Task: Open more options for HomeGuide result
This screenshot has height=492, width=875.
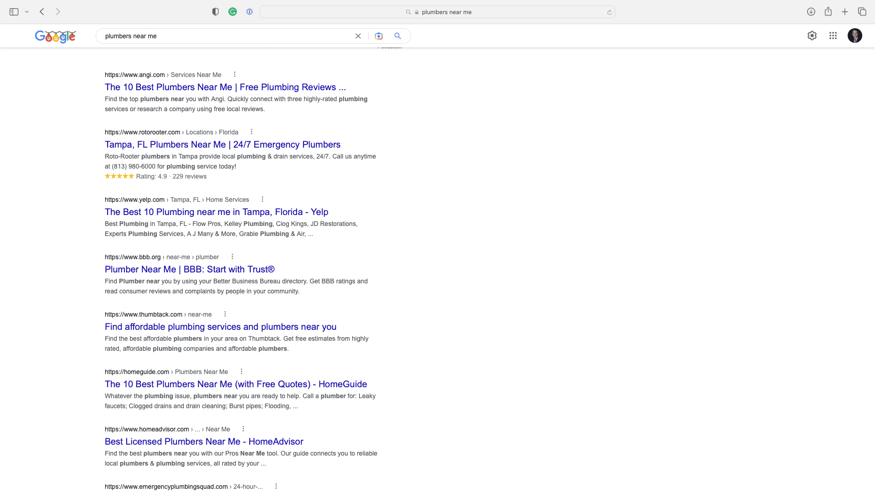Action: click(242, 371)
